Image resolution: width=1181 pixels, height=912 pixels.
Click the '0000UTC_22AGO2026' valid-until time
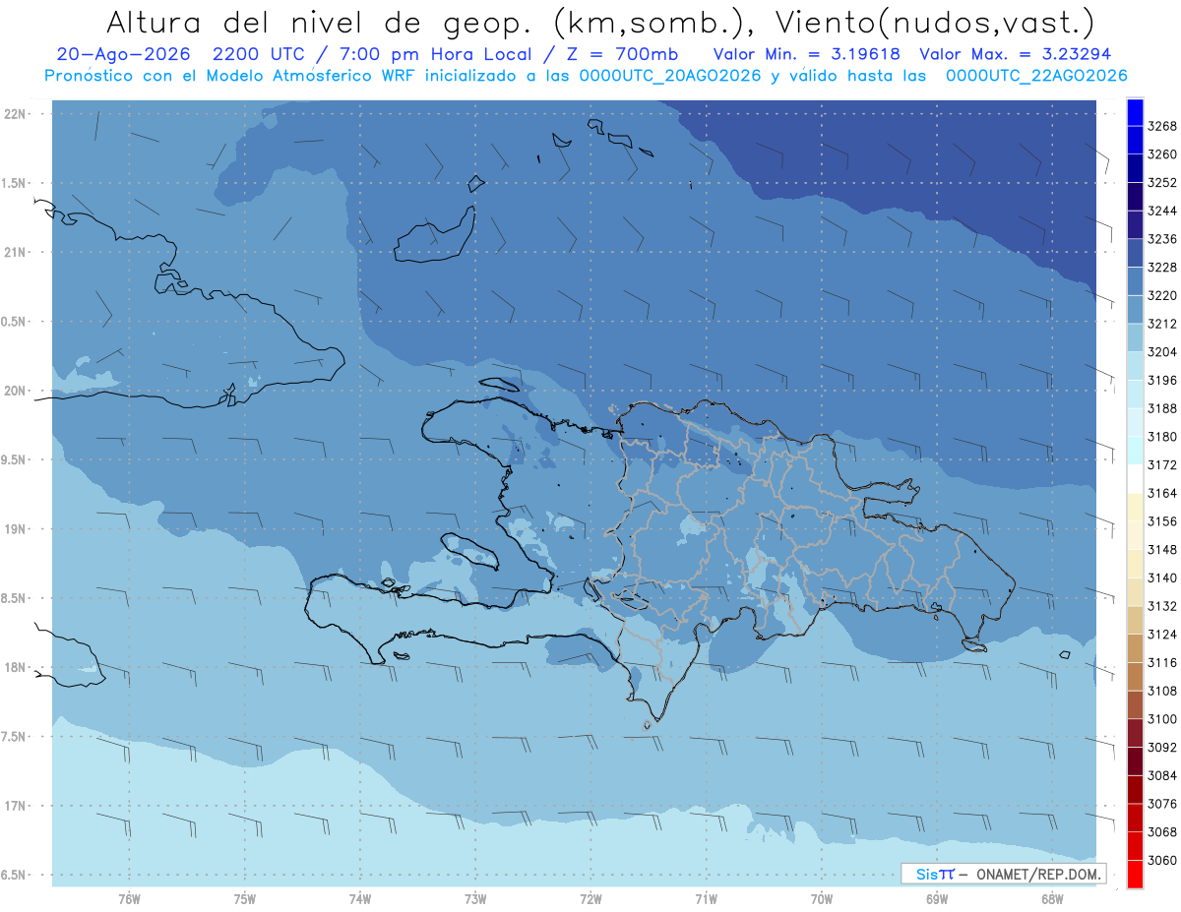(x=1036, y=76)
